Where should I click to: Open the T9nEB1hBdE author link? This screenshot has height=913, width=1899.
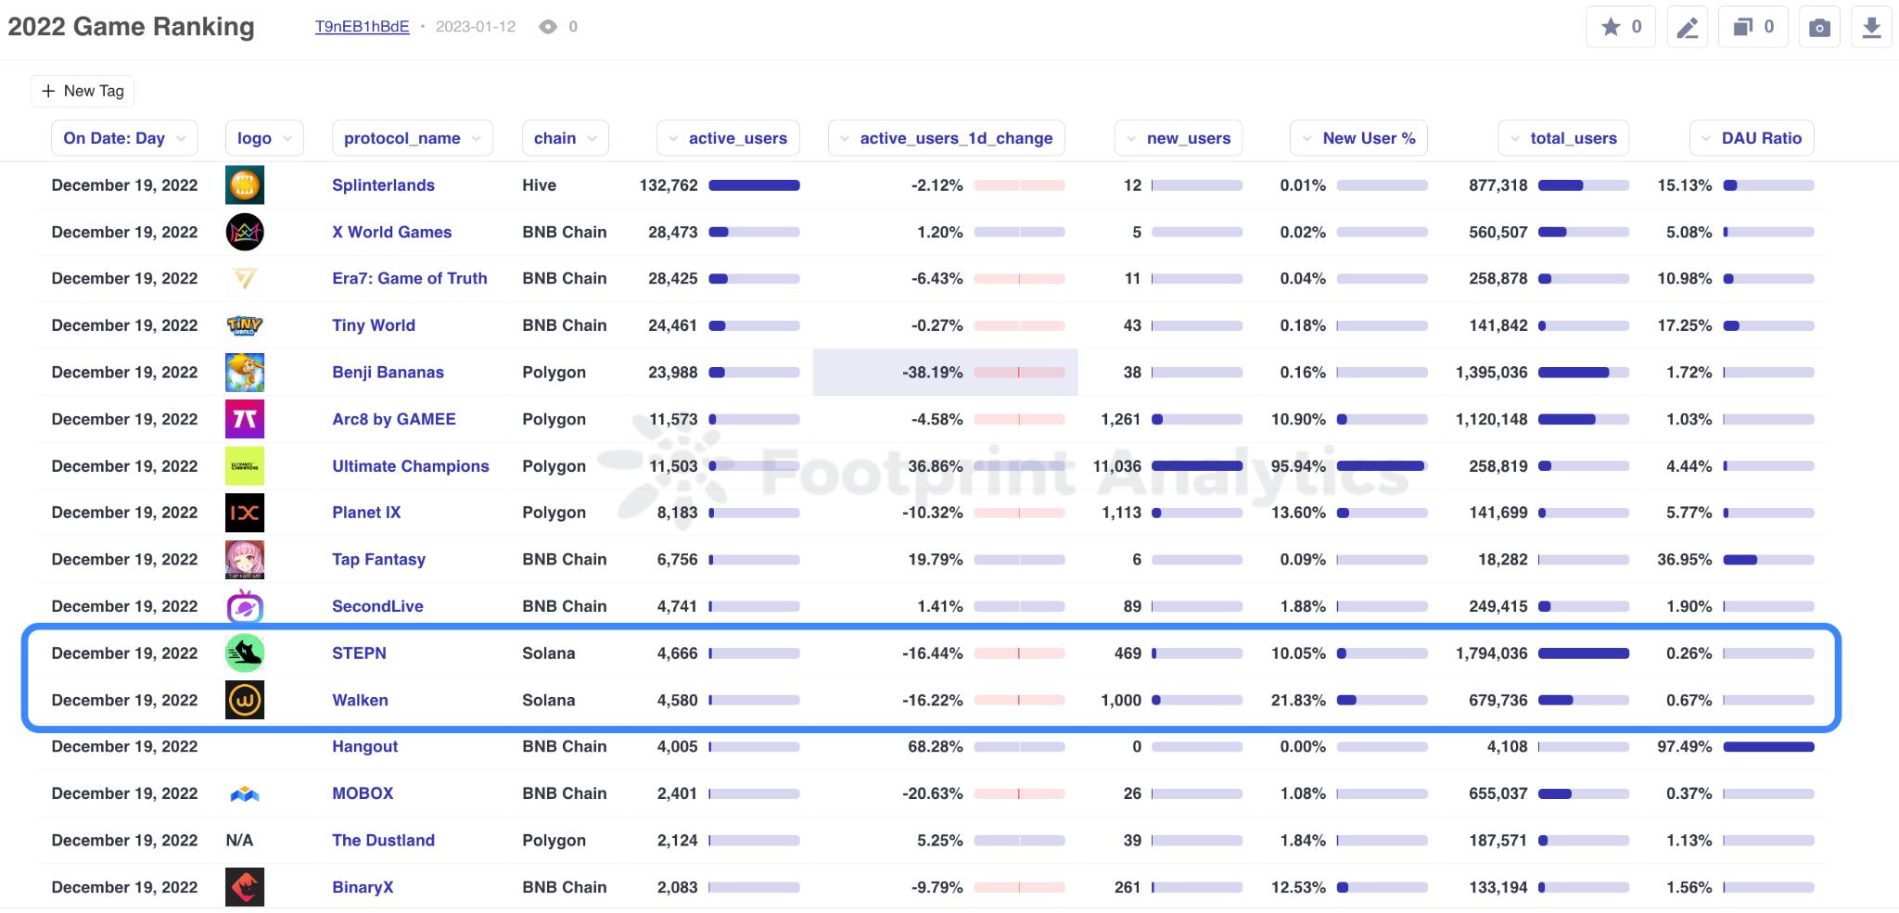click(362, 27)
